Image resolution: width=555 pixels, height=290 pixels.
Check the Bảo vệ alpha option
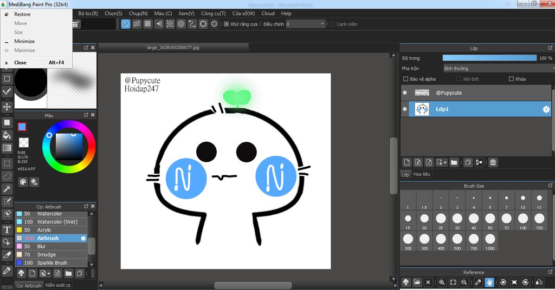coord(405,79)
